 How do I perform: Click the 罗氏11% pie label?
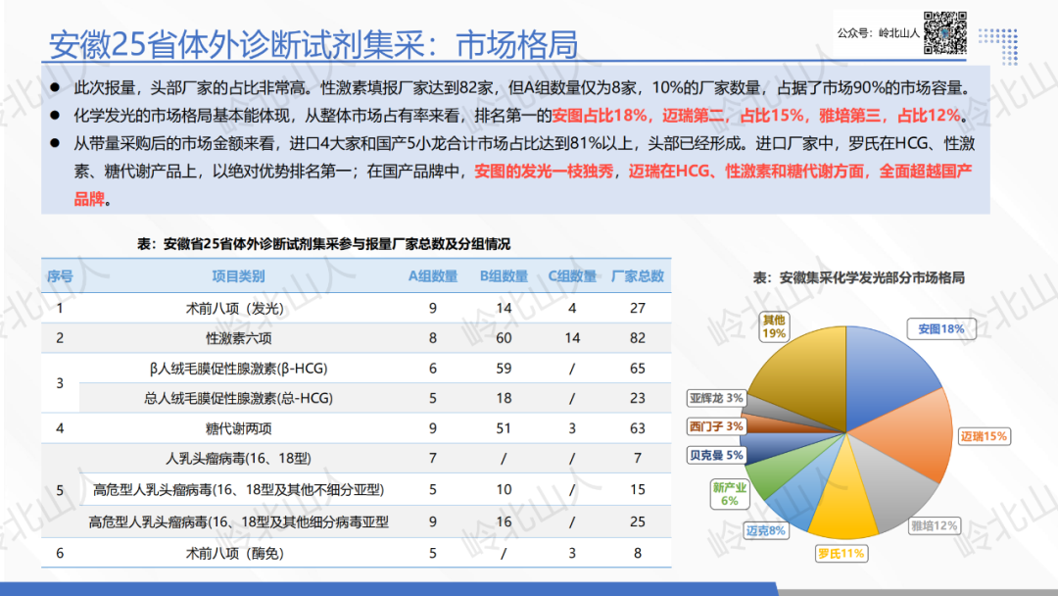tap(841, 554)
